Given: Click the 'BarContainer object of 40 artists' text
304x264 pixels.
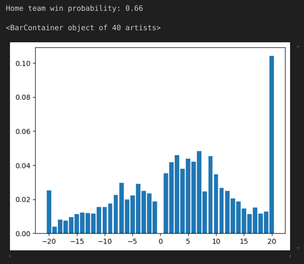Looking at the screenshot, I should (83, 28).
